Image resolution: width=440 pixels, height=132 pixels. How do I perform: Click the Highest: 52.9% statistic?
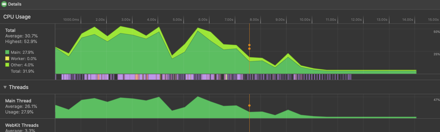[x=21, y=42]
